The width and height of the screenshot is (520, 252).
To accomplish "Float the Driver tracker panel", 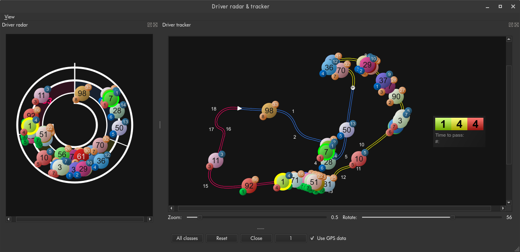I will click(511, 25).
